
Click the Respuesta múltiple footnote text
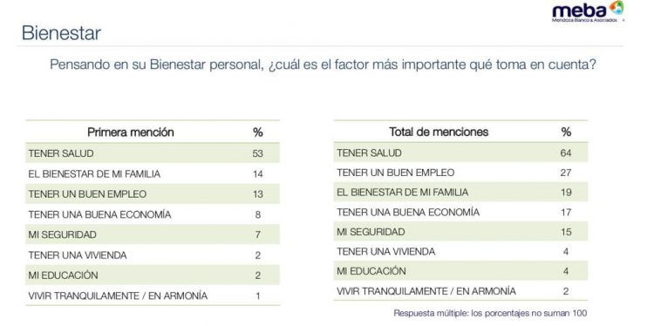[x=490, y=313]
